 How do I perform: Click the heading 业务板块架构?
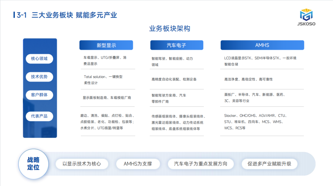[170, 28]
